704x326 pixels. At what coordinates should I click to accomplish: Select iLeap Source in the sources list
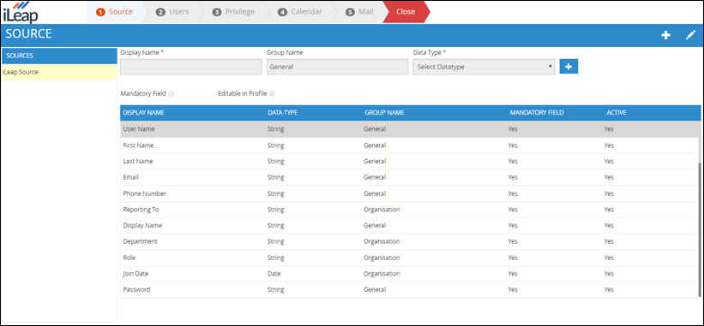pyautogui.click(x=59, y=72)
